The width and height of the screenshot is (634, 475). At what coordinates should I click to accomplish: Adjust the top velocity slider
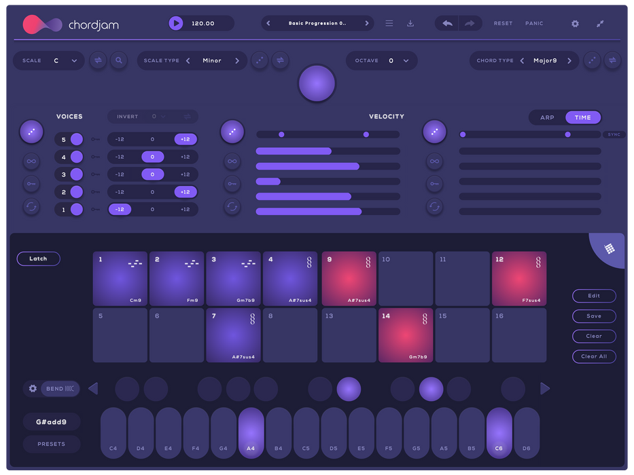(328, 134)
